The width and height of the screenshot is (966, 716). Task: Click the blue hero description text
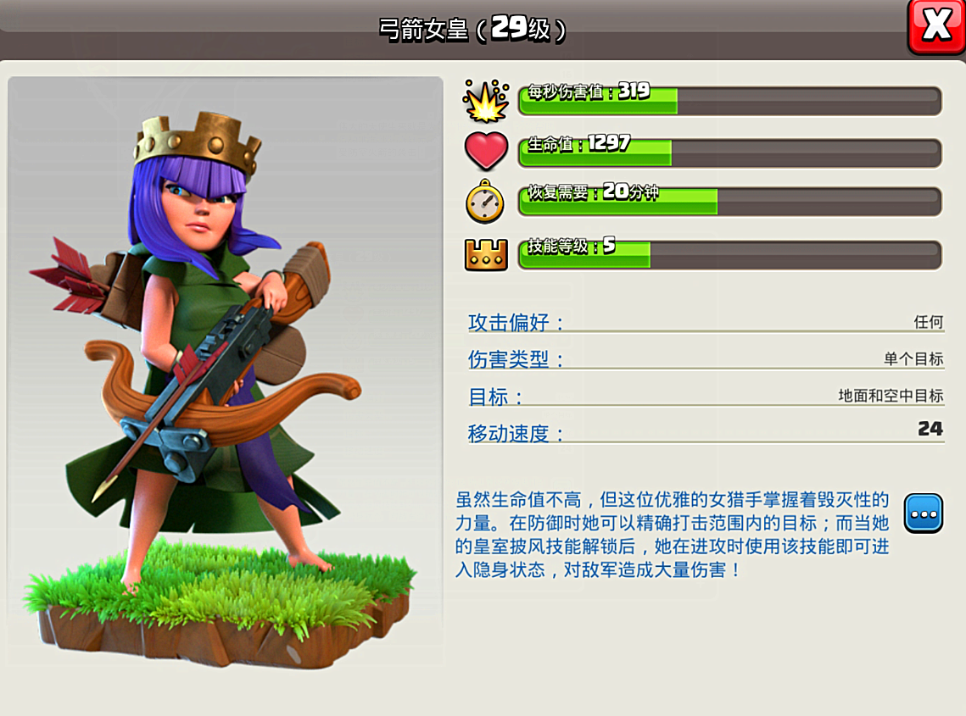tap(673, 535)
